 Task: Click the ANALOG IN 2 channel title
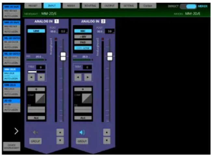(x=93, y=21)
